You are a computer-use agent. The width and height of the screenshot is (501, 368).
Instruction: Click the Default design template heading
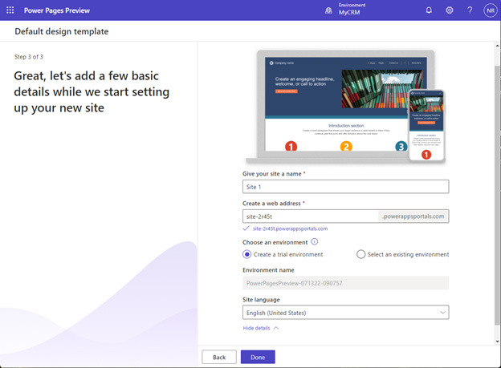click(x=62, y=31)
